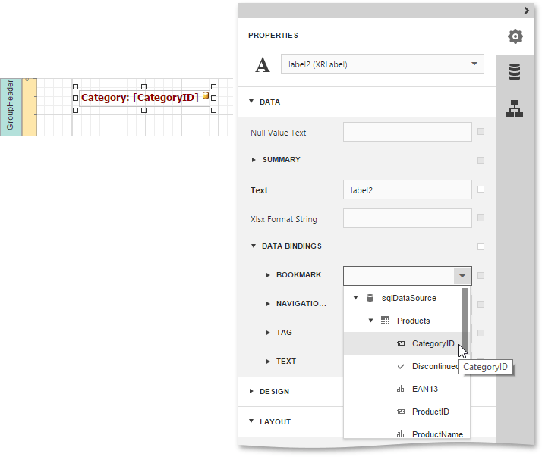
Task: Click the ProductName string type icon
Action: (400, 434)
